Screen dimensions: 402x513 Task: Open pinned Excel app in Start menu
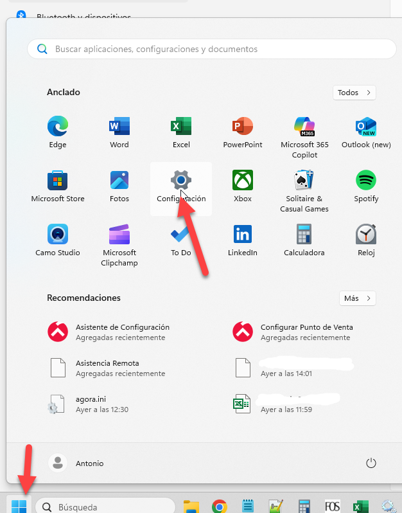tap(181, 132)
